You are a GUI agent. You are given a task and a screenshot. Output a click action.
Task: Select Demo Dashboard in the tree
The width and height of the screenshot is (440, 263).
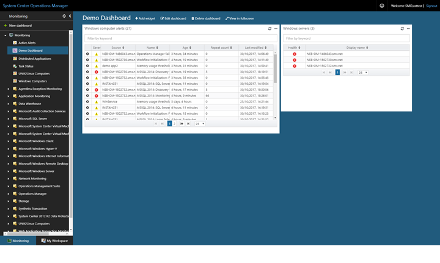pos(31,51)
